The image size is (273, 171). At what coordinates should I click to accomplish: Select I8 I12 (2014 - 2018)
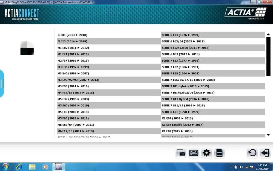(109, 41)
